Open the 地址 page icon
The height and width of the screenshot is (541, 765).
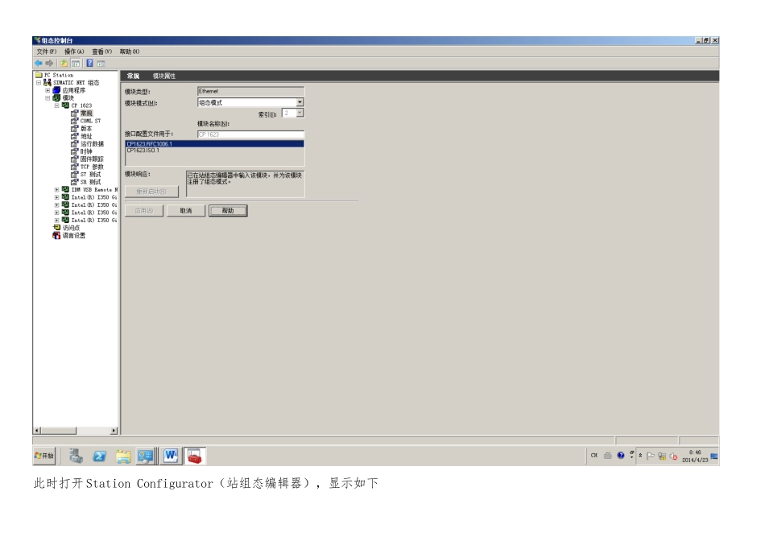pos(74,136)
